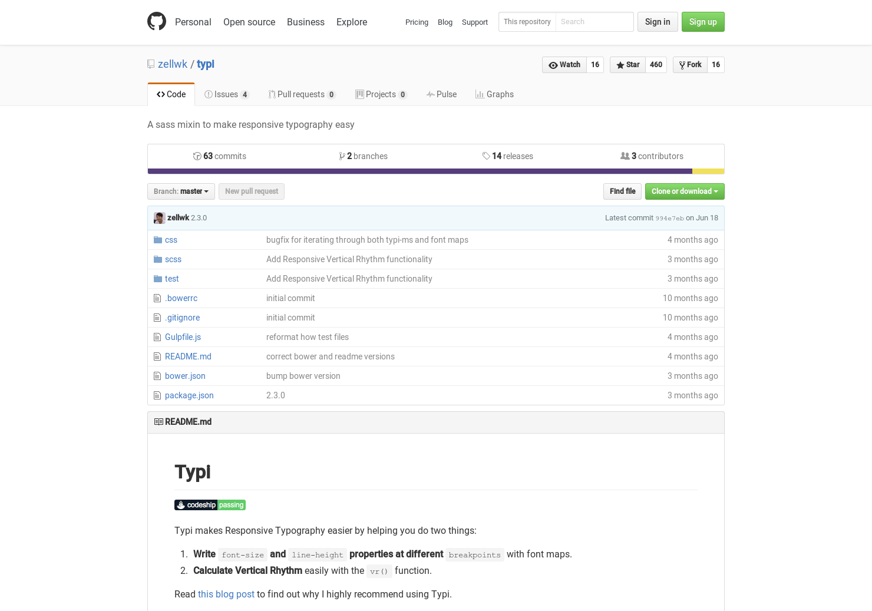Click the Sign in button

pyautogui.click(x=658, y=22)
